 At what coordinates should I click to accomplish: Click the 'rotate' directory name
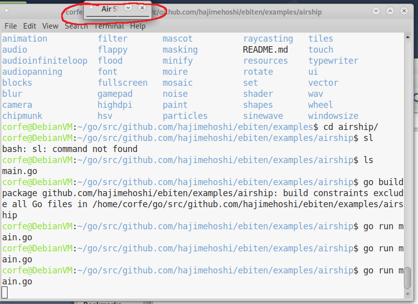(x=258, y=72)
